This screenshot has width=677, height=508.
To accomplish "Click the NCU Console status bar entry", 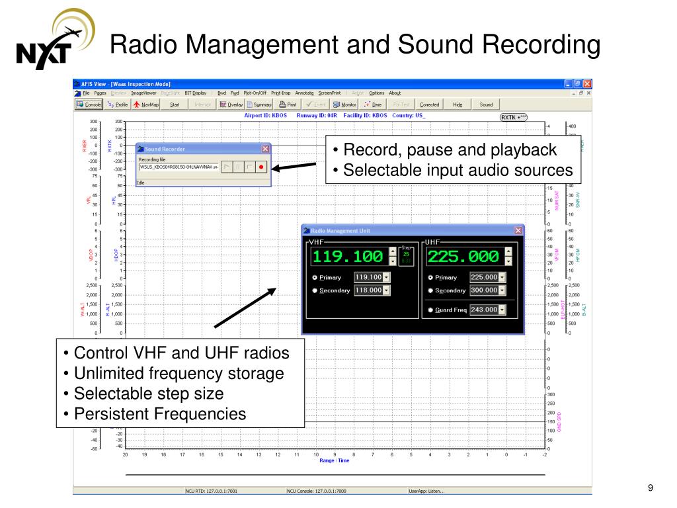I will 317,491.
